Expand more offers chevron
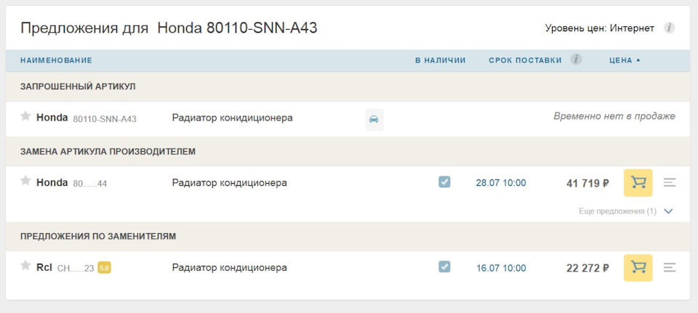Screen dimensions: 698x313 pos(668,211)
